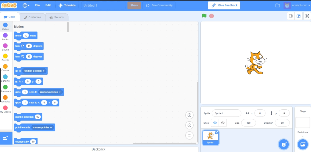This screenshot has width=311, height=152.
Task: Click the Share button
Action: 134,5
